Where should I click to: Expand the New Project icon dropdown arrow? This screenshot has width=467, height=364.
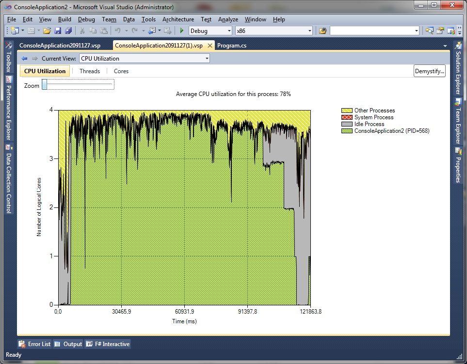(x=23, y=31)
